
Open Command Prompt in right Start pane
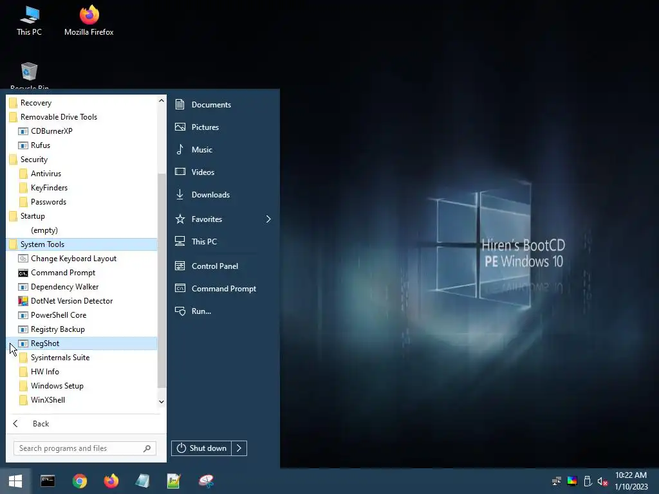pos(223,289)
